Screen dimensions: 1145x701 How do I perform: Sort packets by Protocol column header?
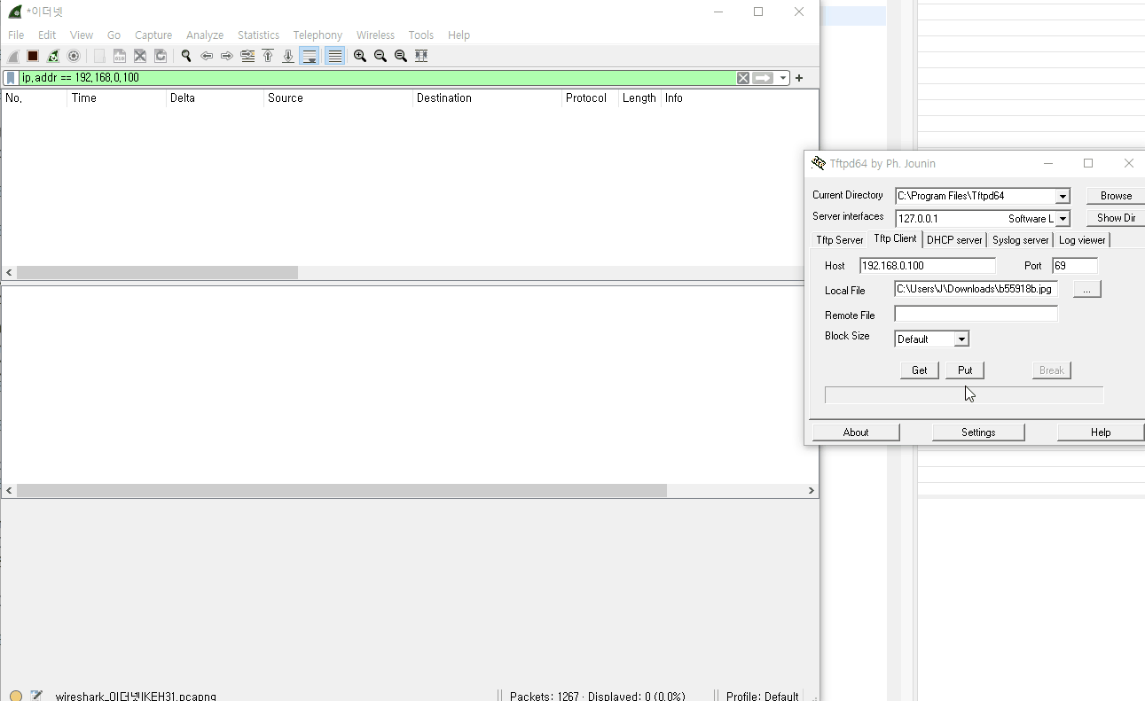[590, 98]
